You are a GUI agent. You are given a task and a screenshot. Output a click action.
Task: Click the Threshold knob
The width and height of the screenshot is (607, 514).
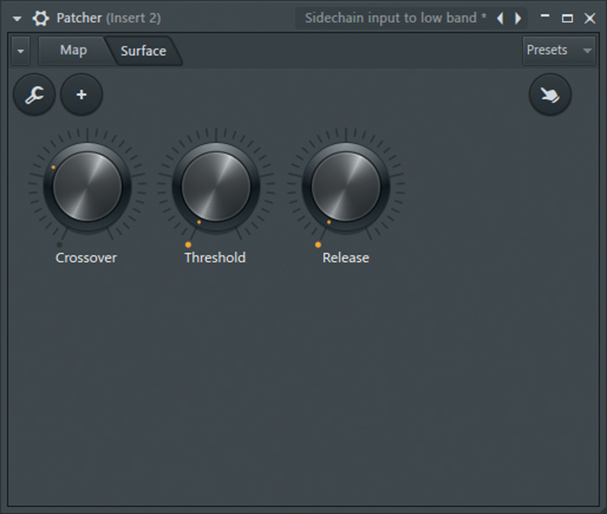[216, 187]
